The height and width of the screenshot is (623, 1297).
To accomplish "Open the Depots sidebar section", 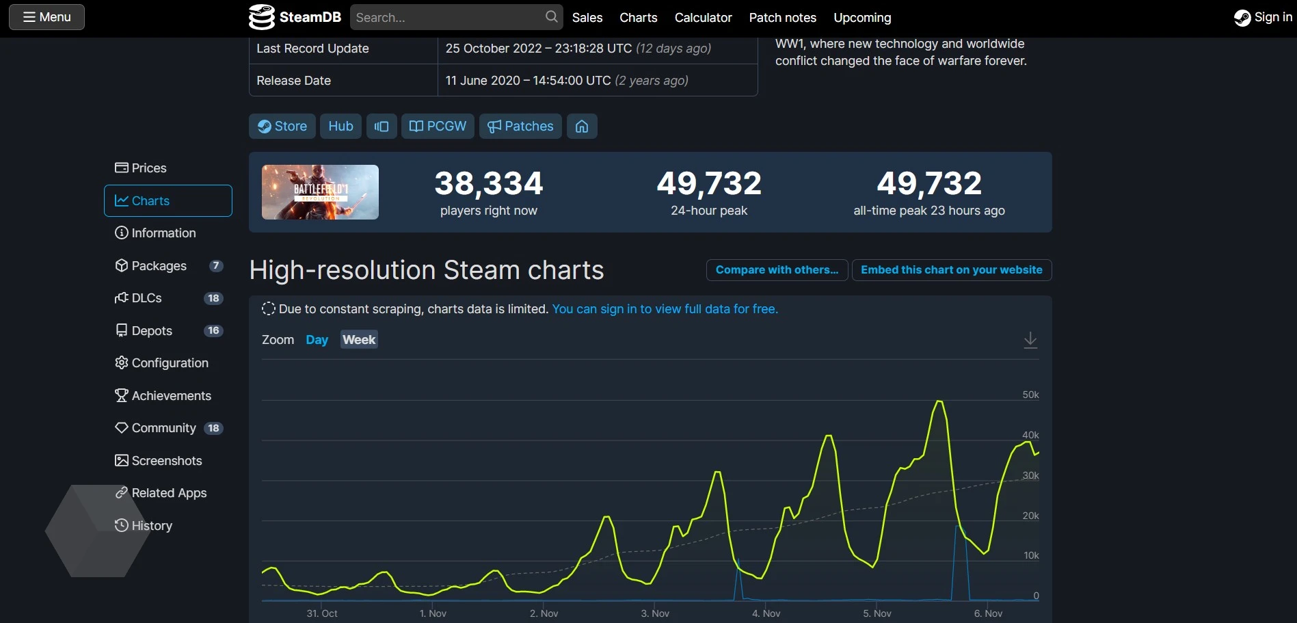I will [x=152, y=331].
